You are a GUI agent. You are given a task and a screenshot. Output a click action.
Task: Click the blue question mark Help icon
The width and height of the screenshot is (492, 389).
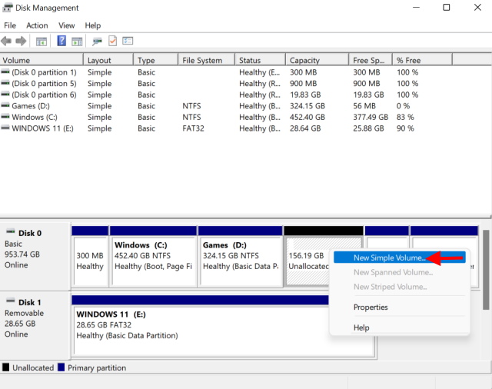pos(61,41)
